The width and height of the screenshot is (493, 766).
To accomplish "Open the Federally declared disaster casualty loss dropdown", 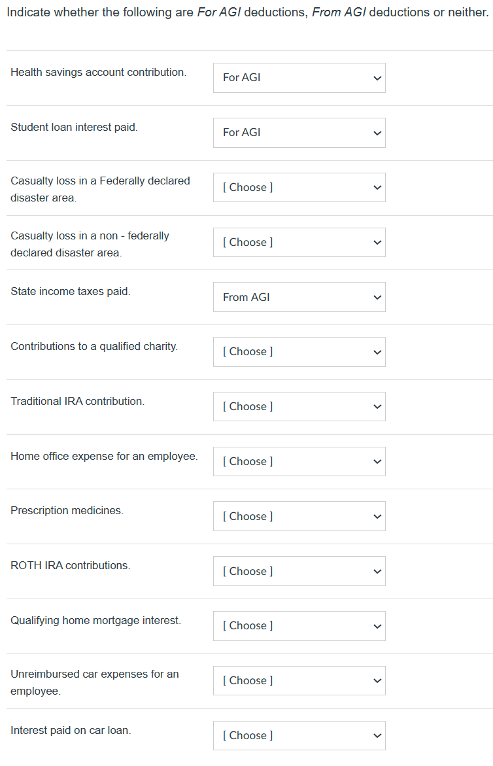I will pyautogui.click(x=299, y=187).
